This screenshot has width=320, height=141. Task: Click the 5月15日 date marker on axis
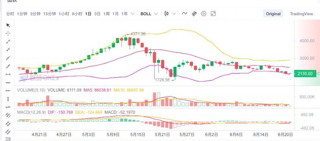click(138, 135)
